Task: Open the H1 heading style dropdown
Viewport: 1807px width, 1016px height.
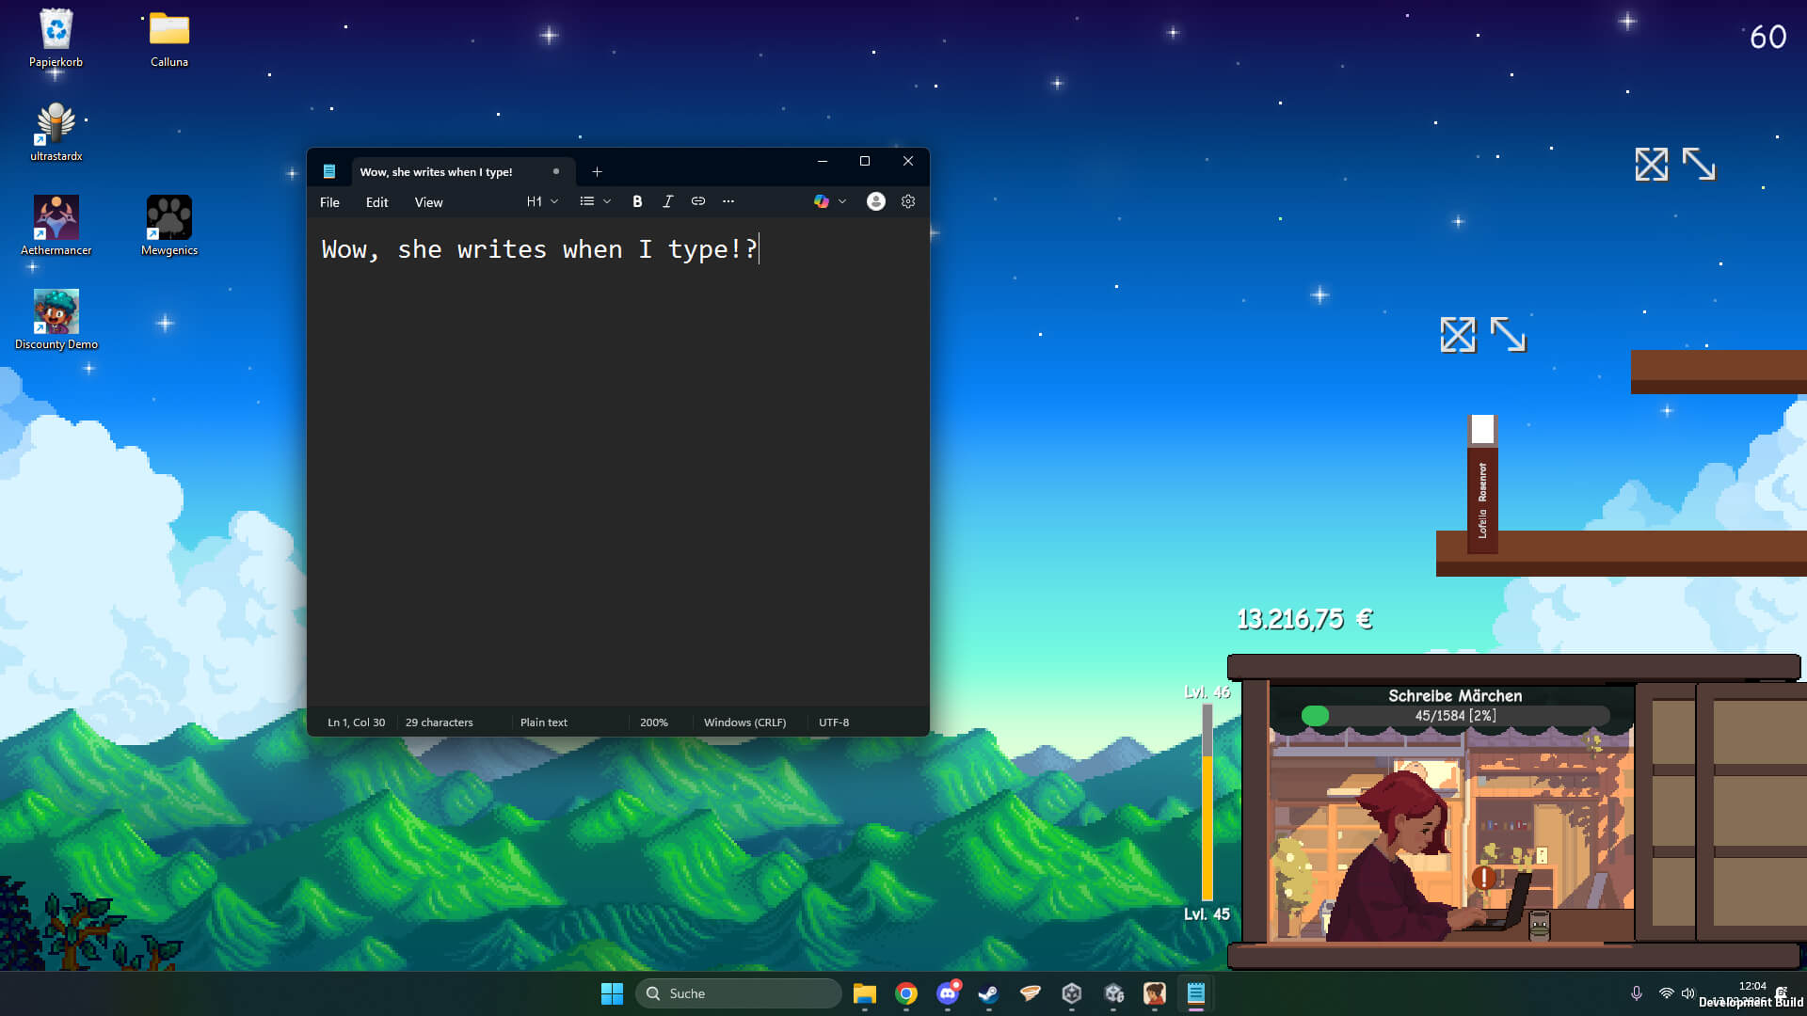Action: (x=541, y=201)
